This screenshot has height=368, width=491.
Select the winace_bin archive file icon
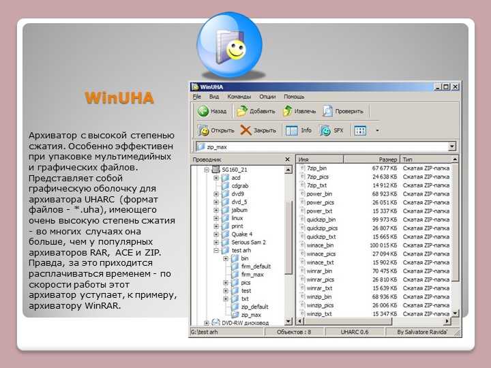(x=302, y=245)
